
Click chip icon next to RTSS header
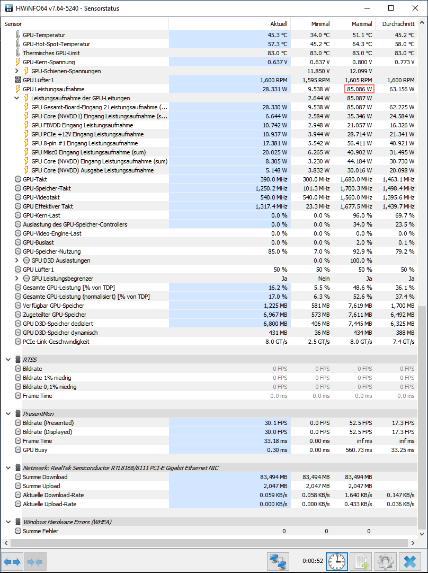[17, 360]
